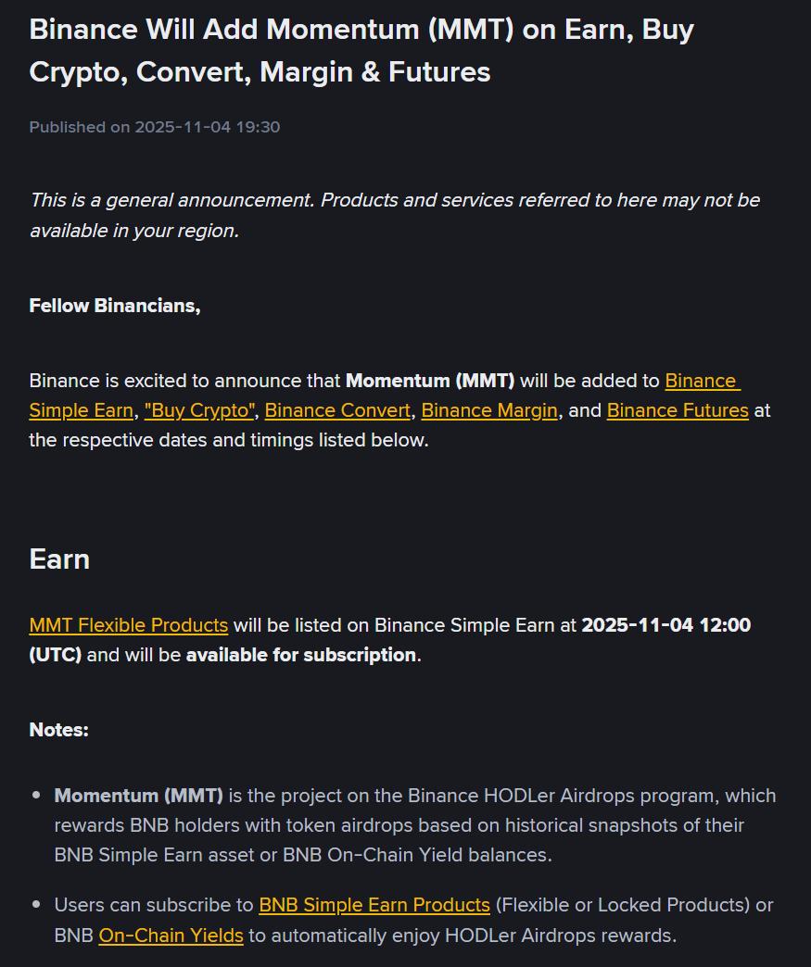The image size is (811, 967).
Task: Click the bold "available for subscription" text
Action: (x=300, y=655)
